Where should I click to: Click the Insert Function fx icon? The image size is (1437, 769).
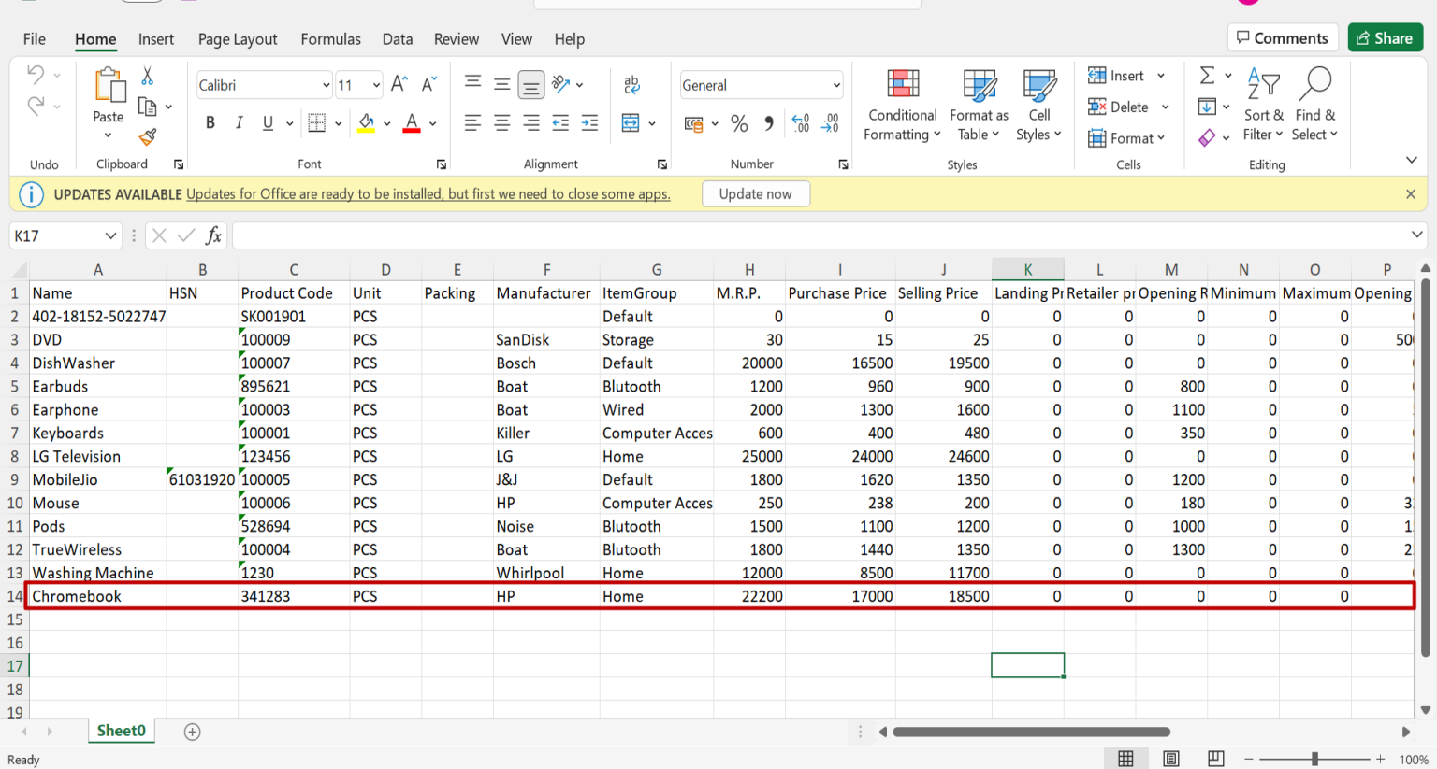click(x=214, y=235)
